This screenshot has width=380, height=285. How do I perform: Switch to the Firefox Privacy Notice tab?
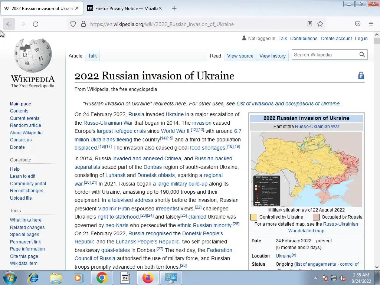pyautogui.click(x=125, y=8)
